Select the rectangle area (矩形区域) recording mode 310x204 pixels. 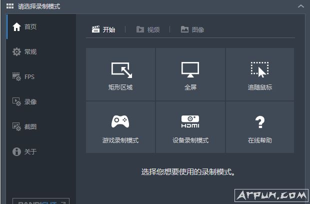pos(120,74)
